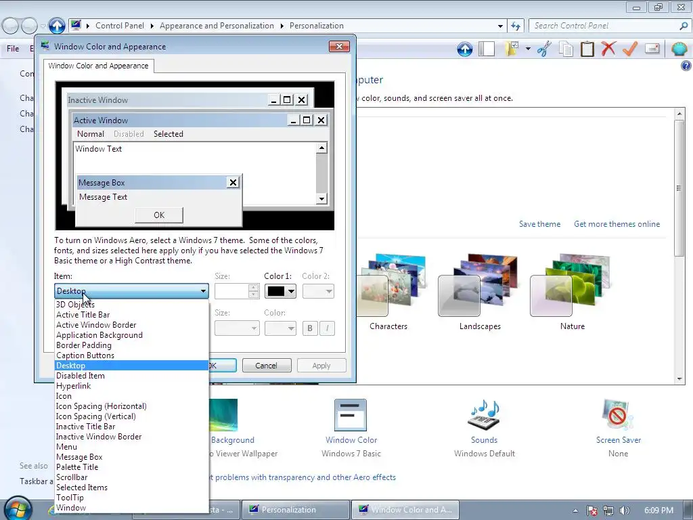Select Caption Buttons in the dropdown list

131,355
